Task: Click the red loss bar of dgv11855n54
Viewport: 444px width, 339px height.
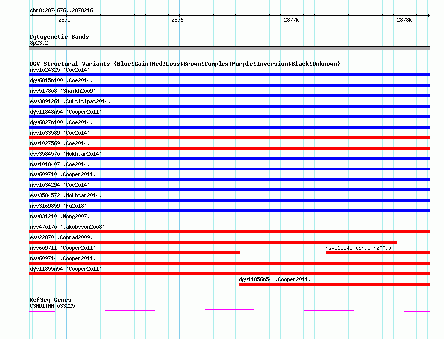Action: point(229,274)
